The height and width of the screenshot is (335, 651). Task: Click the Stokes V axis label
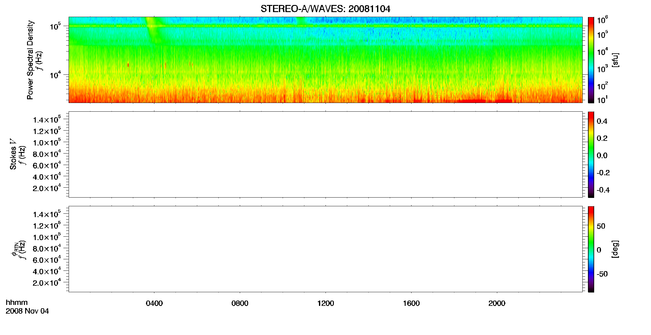pos(13,154)
